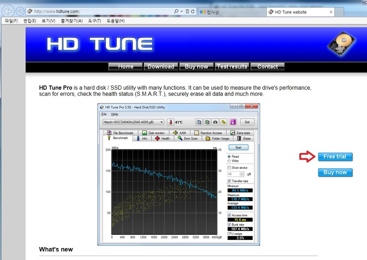Click the hard disk picture in header
367x260 pixels.
[x=341, y=44]
